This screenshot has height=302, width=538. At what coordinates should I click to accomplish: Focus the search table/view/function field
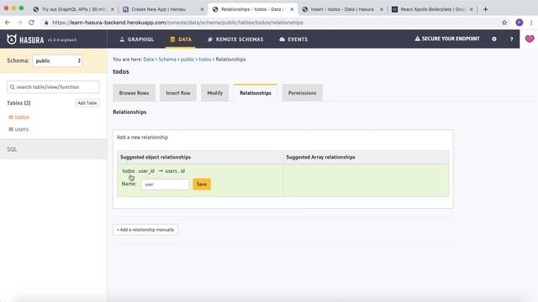point(53,87)
